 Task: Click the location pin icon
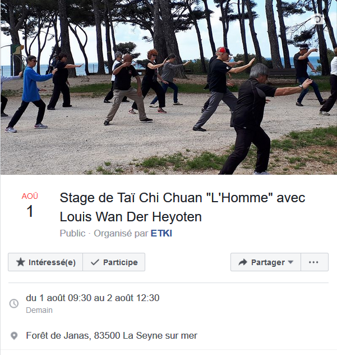14,336
